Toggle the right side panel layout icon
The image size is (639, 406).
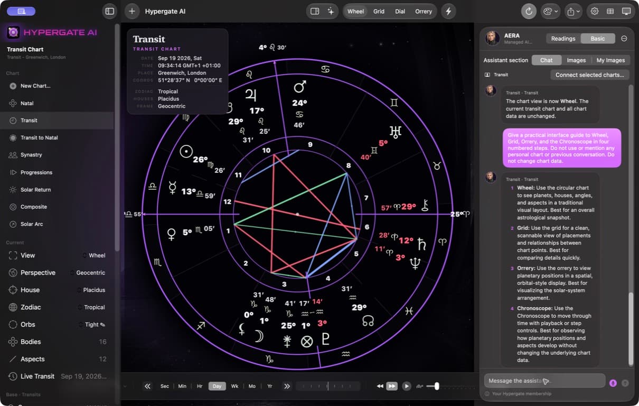[x=315, y=11]
